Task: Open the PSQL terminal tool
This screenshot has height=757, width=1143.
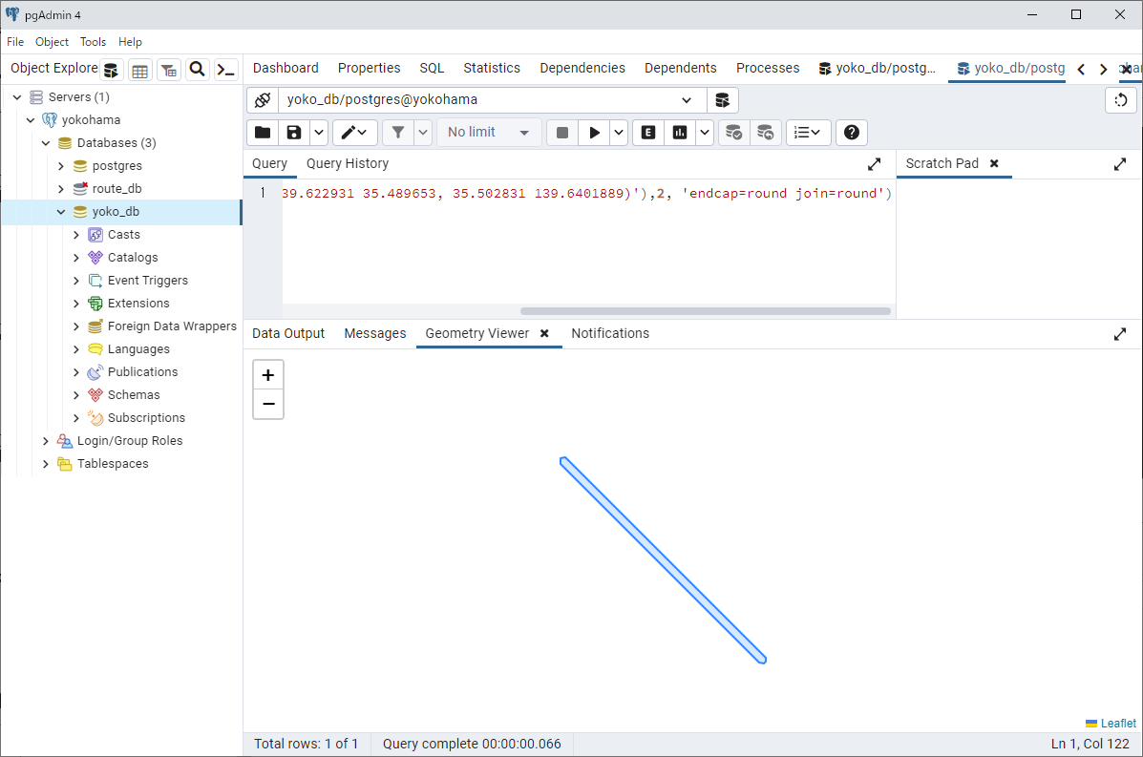Action: point(225,70)
